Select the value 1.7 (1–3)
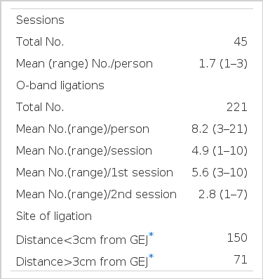 tap(223, 64)
